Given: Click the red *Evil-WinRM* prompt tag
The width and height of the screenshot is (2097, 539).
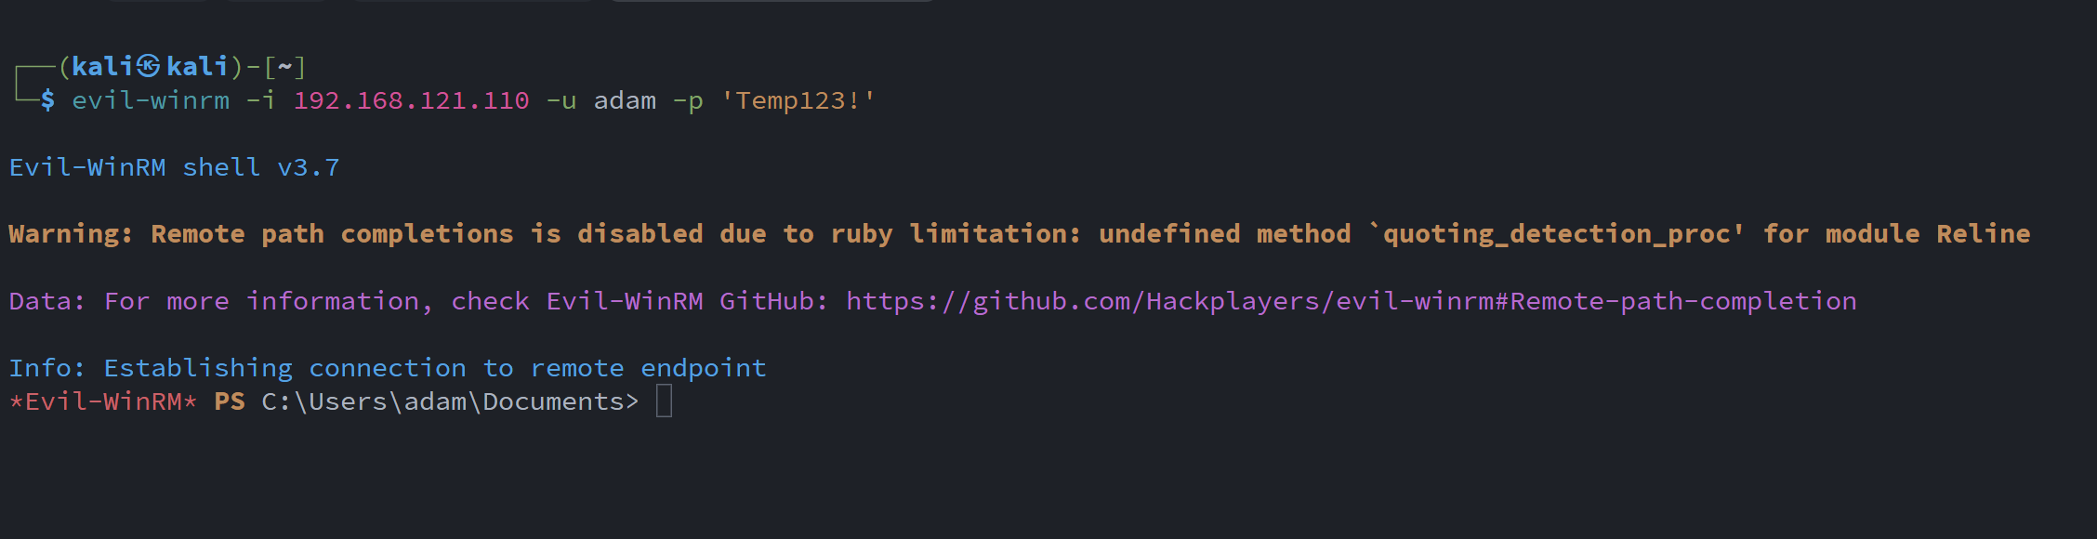Looking at the screenshot, I should [102, 401].
